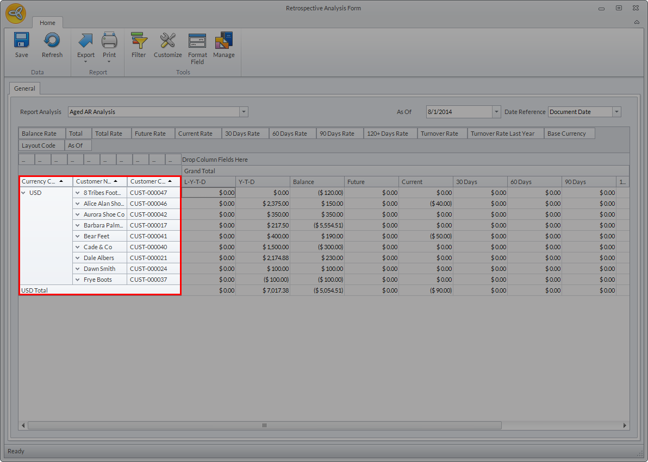Open the As Of date picker dropdown
Image resolution: width=648 pixels, height=462 pixels.
[x=496, y=112]
